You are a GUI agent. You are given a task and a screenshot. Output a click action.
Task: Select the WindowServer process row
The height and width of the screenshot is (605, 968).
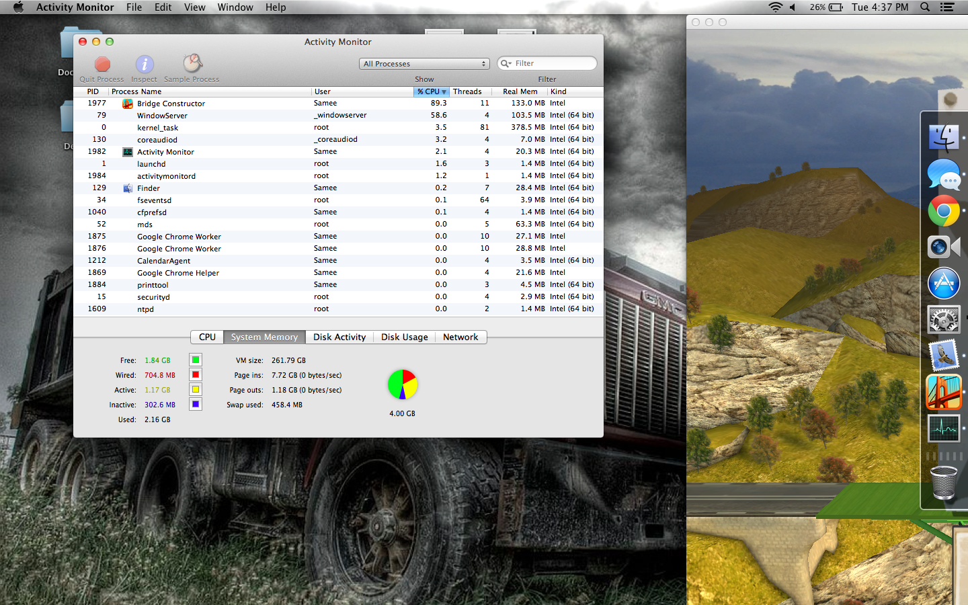(338, 116)
